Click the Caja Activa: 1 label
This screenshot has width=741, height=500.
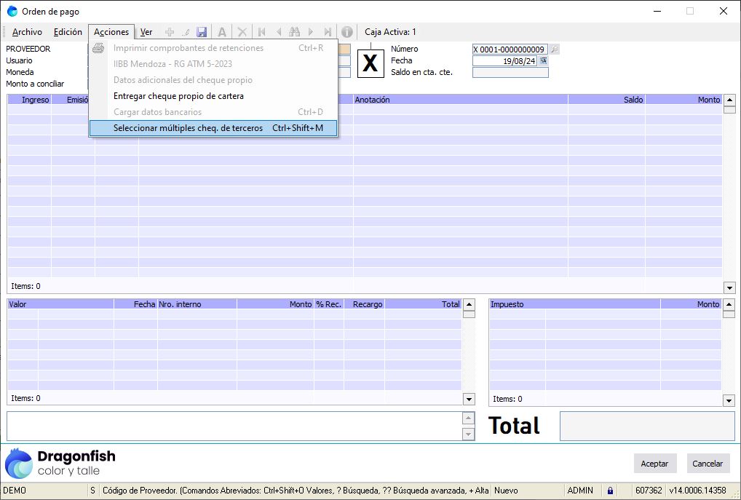pos(390,32)
